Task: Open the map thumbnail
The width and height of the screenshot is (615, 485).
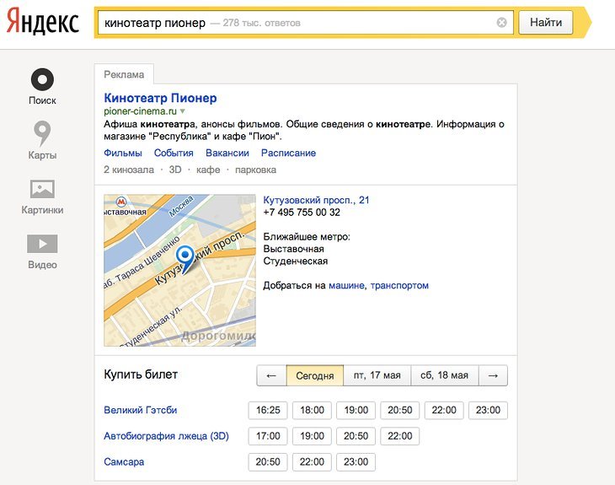Action: 179,270
